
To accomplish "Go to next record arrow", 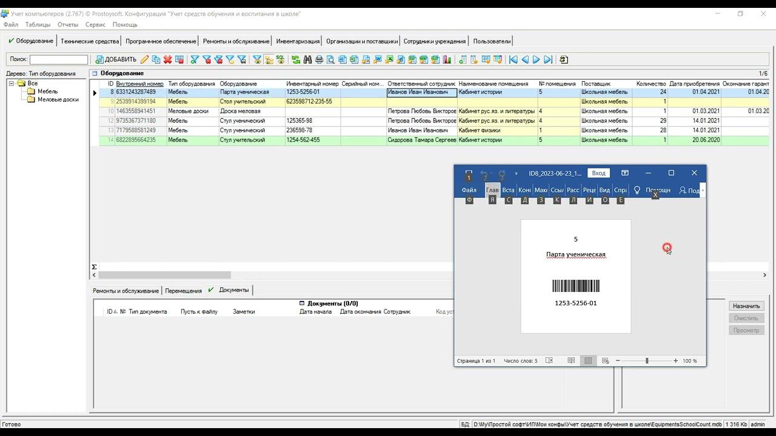I will pyautogui.click(x=536, y=59).
